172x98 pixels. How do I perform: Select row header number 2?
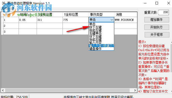coord(11,26)
